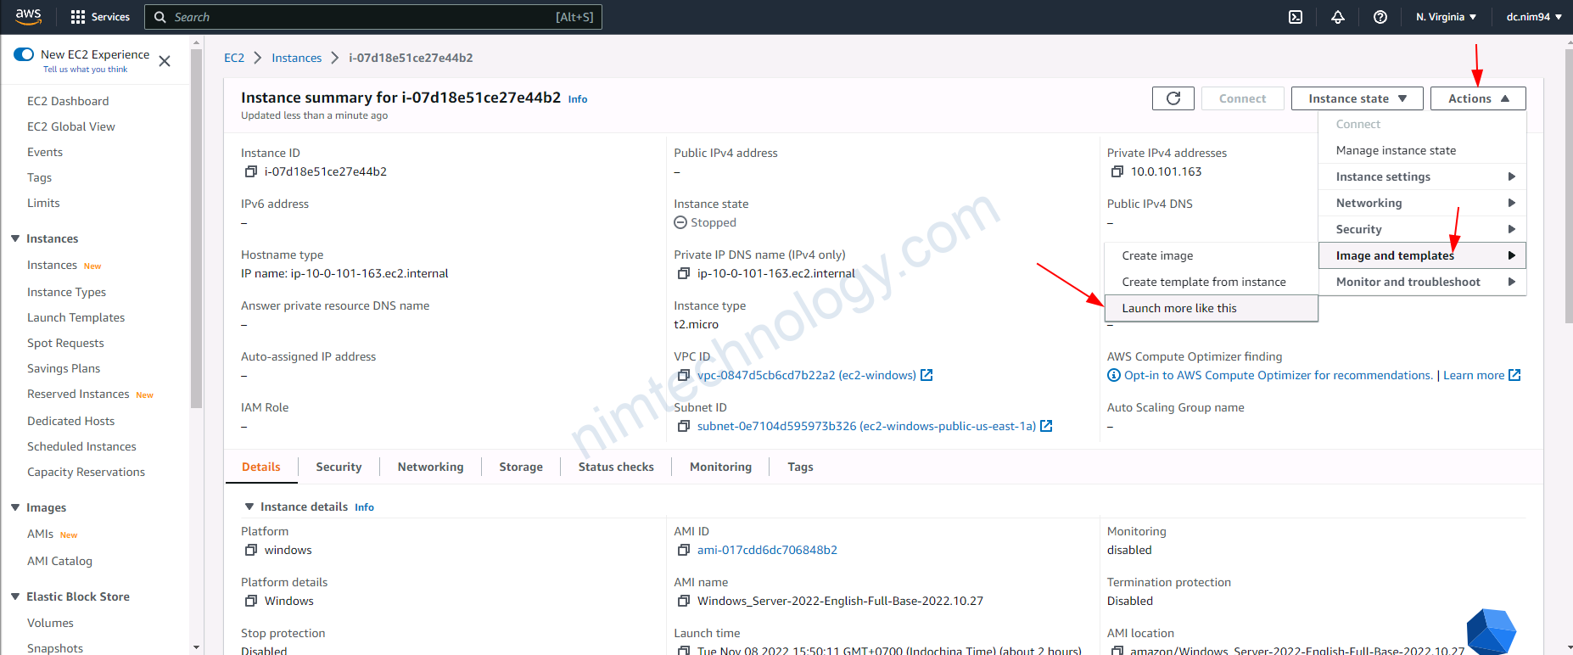Expand the Instance settings submenu
This screenshot has width=1573, height=655.
pos(1423,176)
